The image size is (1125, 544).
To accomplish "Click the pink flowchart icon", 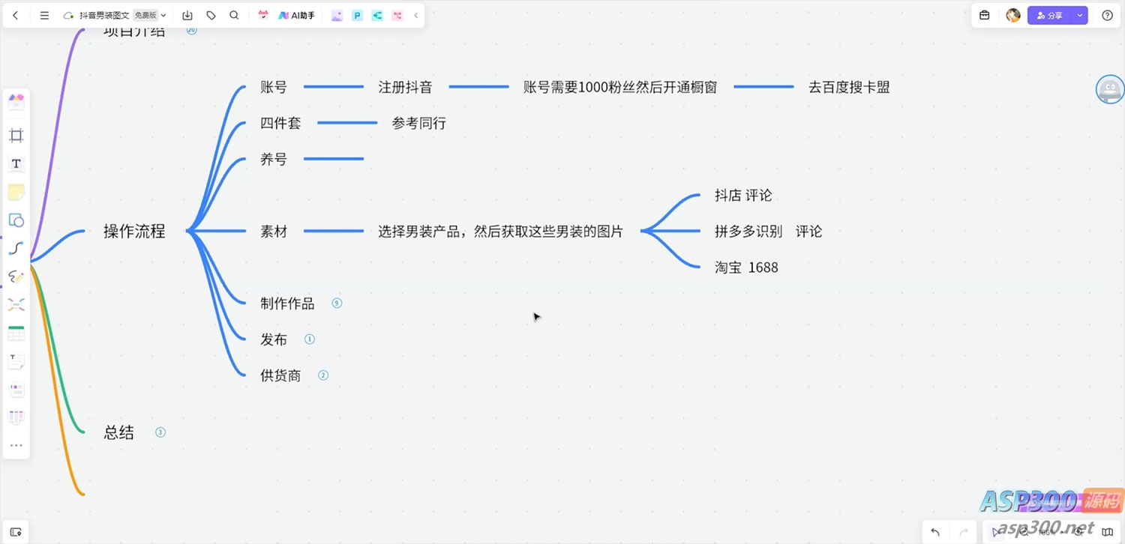I will (x=397, y=15).
